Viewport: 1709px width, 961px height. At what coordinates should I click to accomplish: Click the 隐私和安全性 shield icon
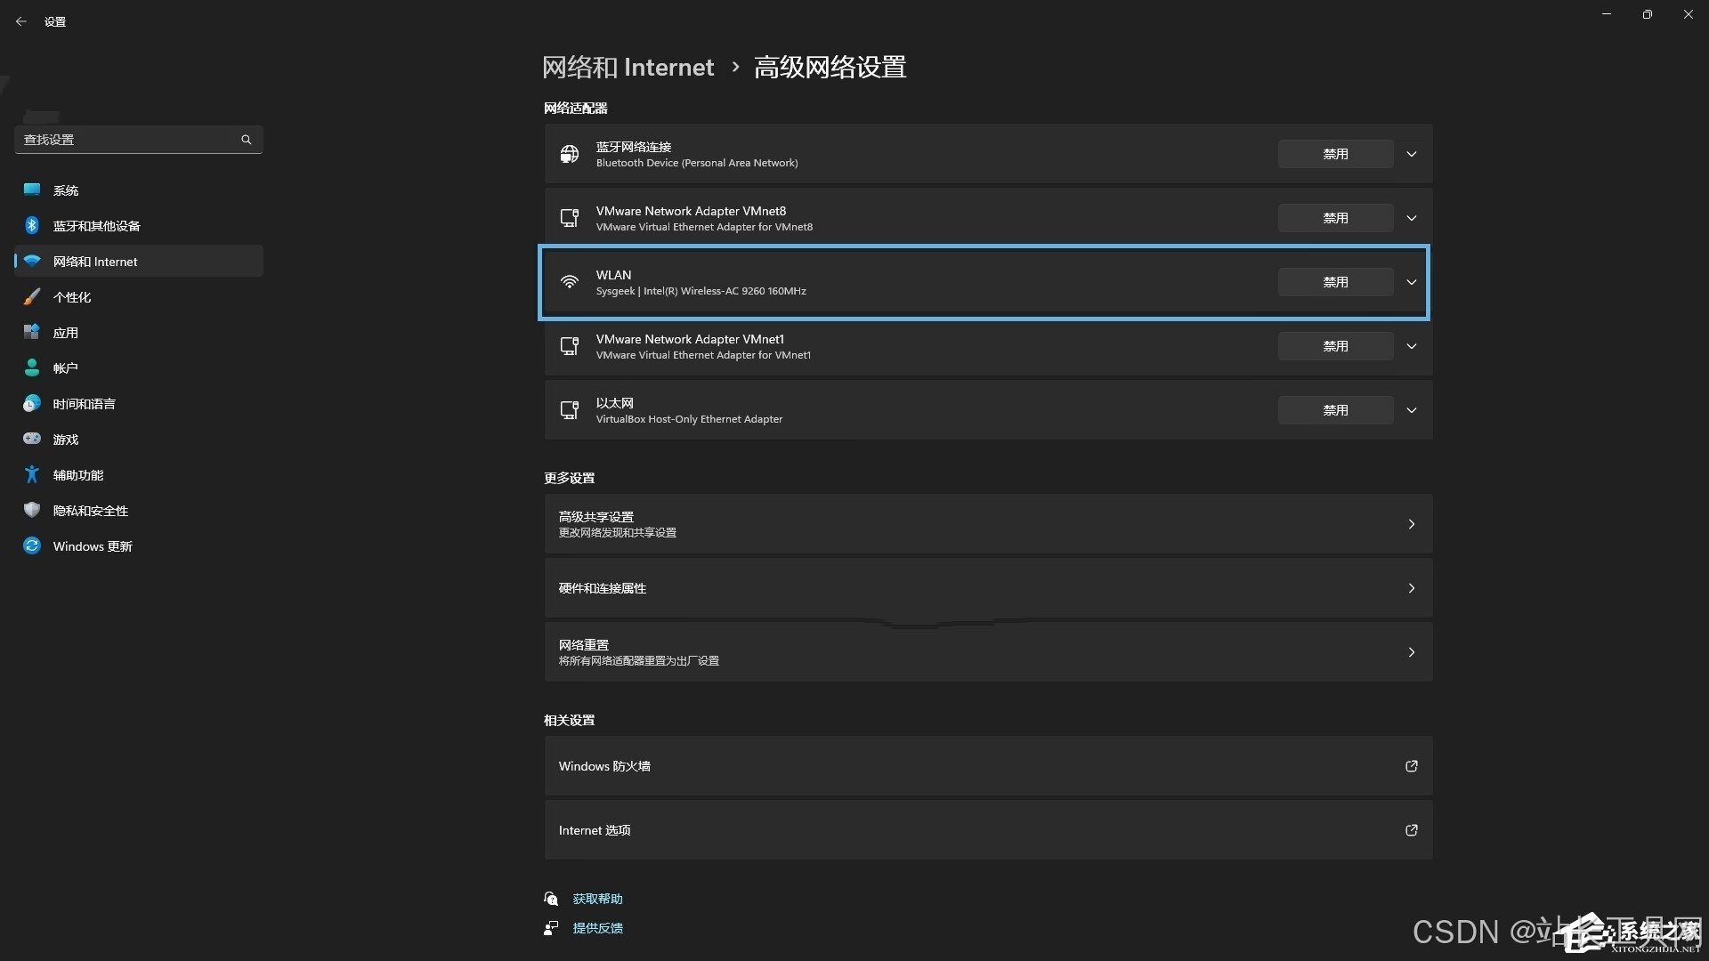coord(32,510)
